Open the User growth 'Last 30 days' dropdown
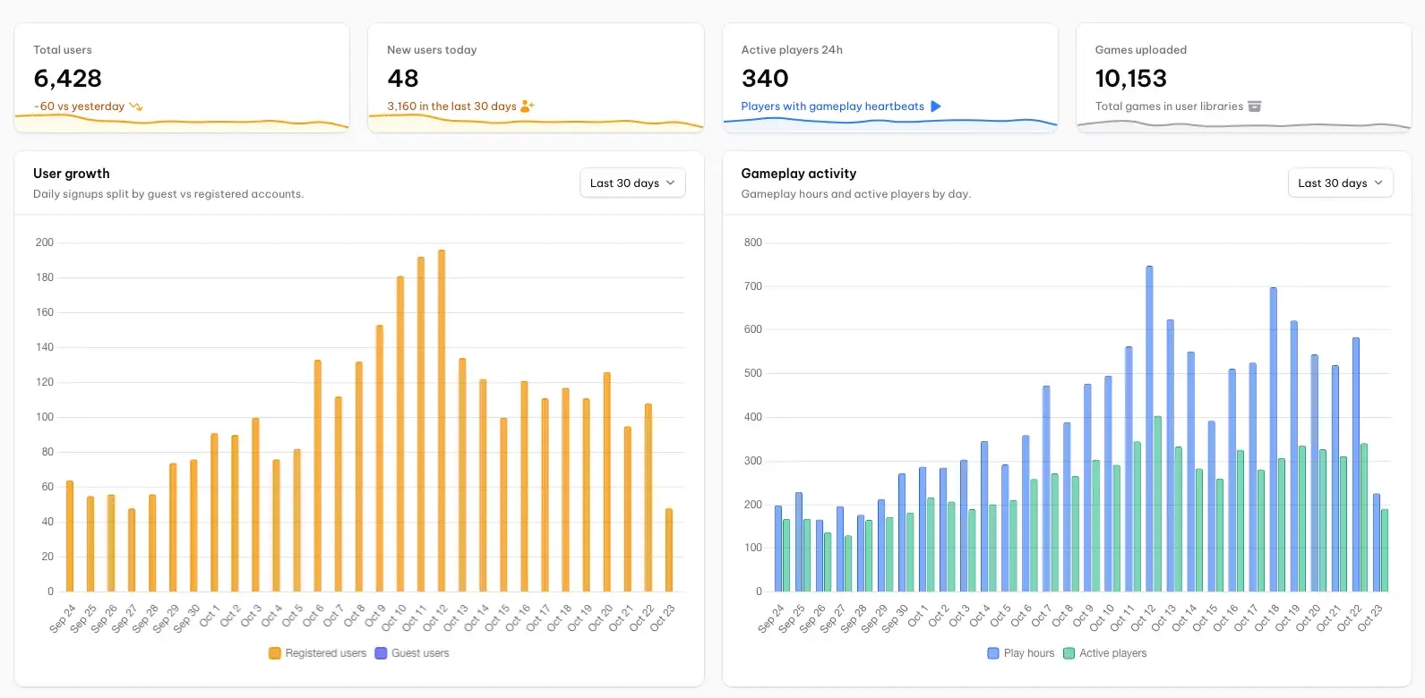The width and height of the screenshot is (1425, 698). [x=632, y=183]
